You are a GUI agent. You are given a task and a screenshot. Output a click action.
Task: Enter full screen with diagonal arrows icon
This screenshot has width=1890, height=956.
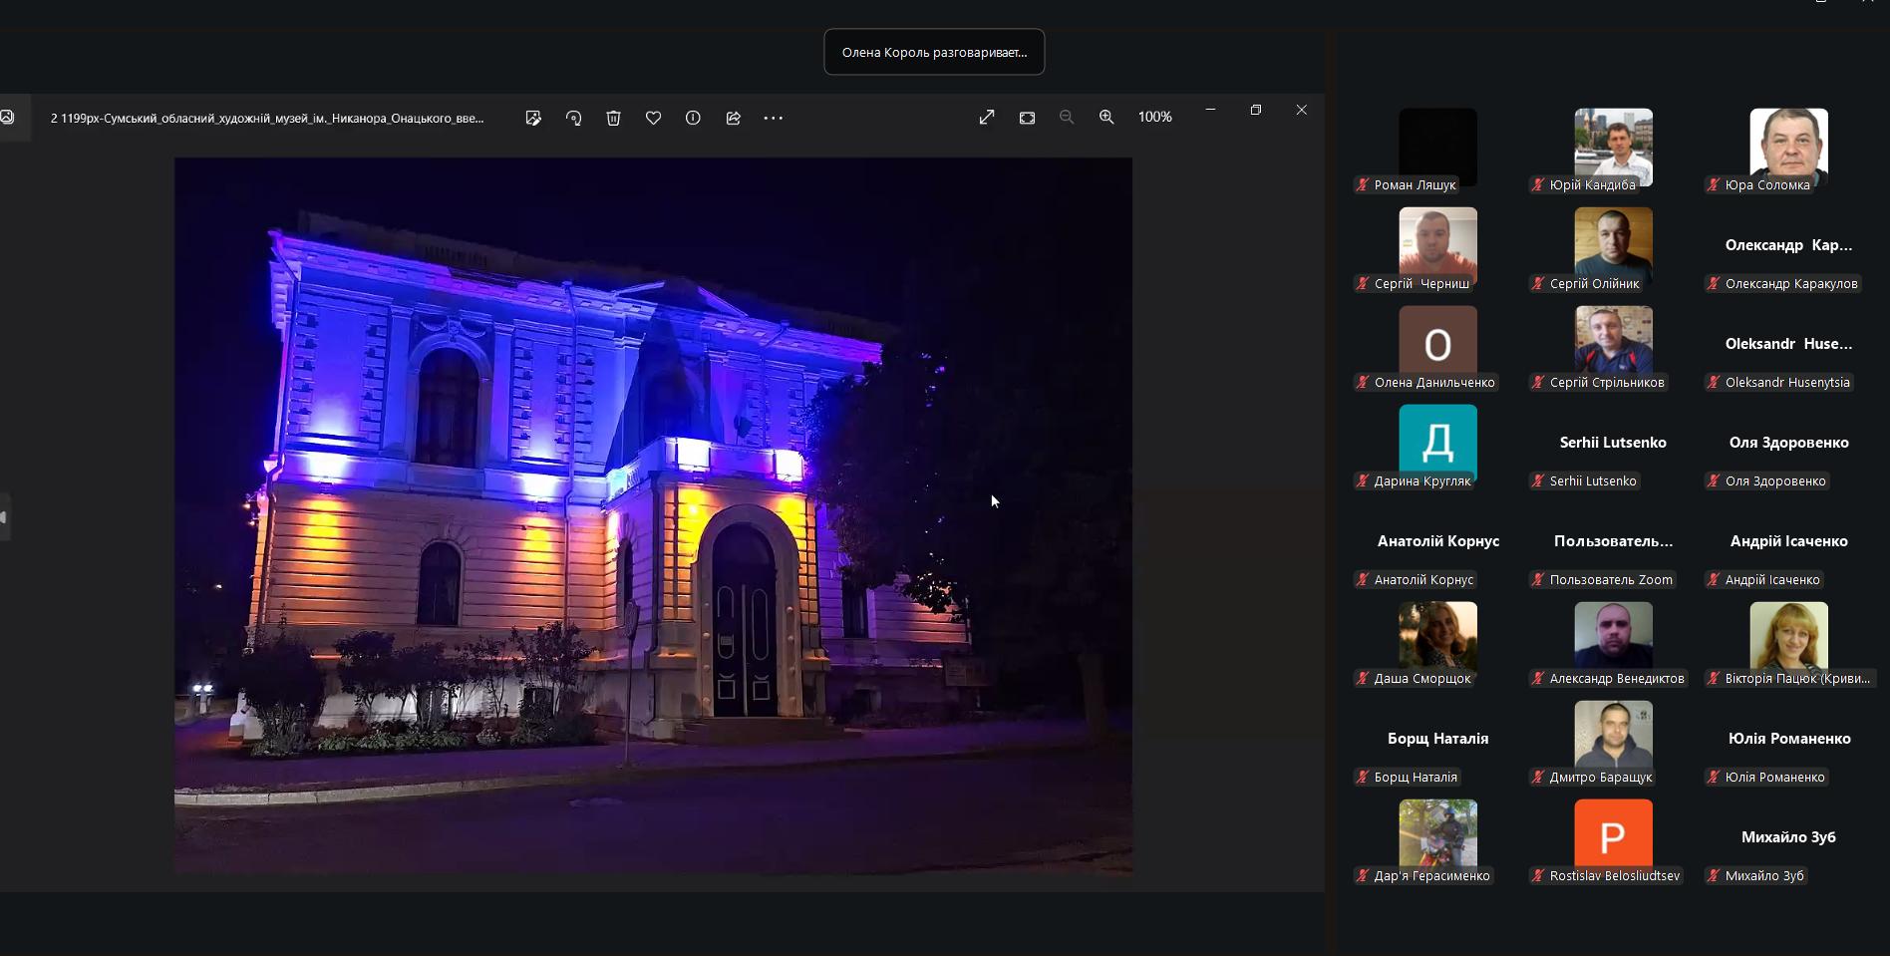pyautogui.click(x=987, y=118)
